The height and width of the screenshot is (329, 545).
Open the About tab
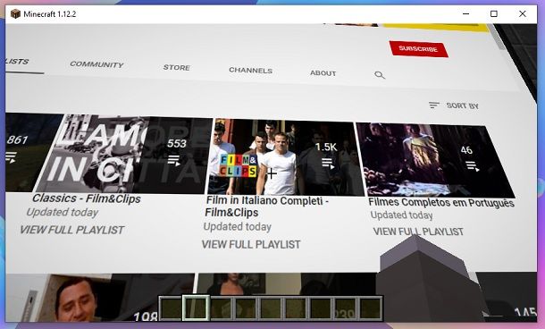(x=323, y=73)
